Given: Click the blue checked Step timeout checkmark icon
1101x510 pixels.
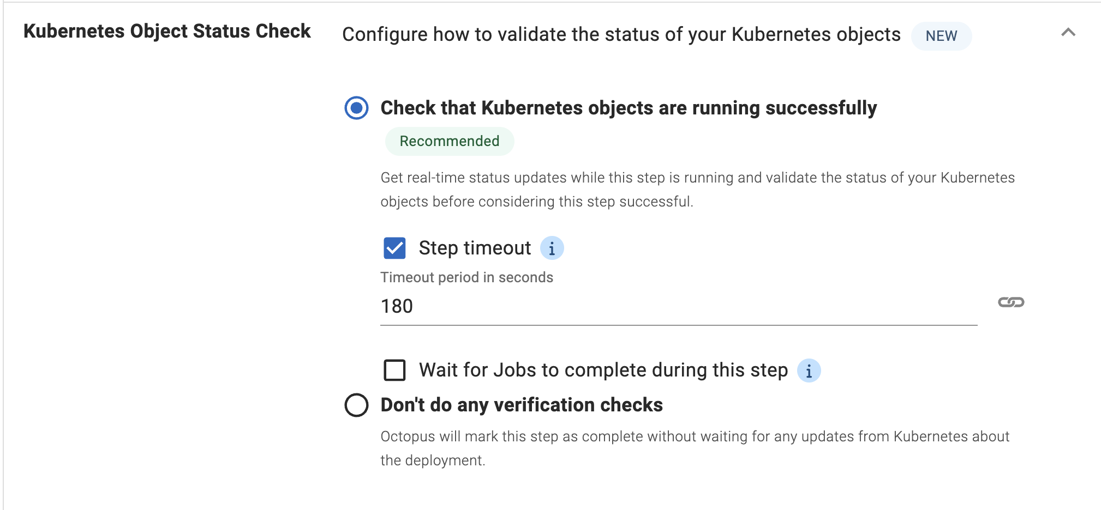Looking at the screenshot, I should 394,248.
